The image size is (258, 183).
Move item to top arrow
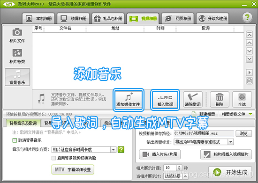[249, 35]
